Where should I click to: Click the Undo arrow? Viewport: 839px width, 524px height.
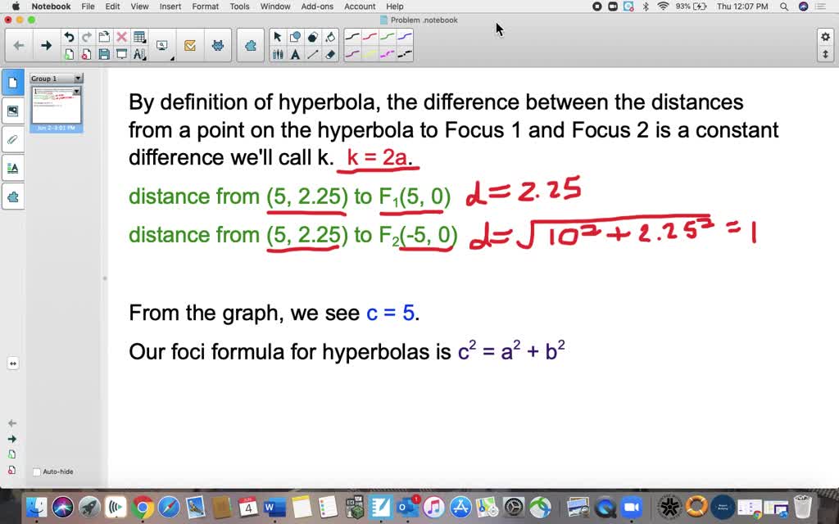coord(69,37)
